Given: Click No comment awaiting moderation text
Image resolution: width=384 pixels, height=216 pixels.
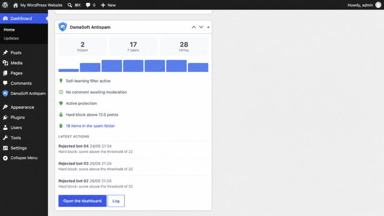Looking at the screenshot, I should click(96, 92).
